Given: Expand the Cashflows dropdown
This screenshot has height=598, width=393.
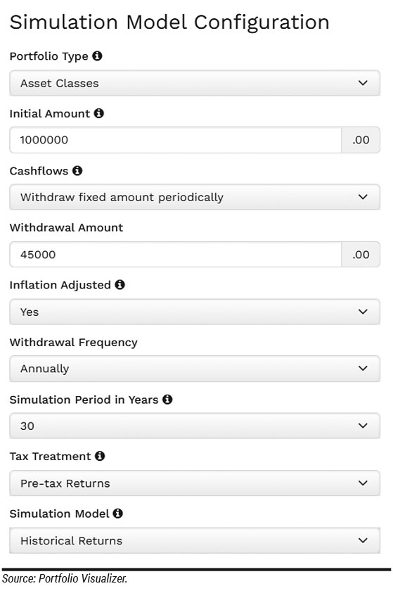Looking at the screenshot, I should [195, 197].
